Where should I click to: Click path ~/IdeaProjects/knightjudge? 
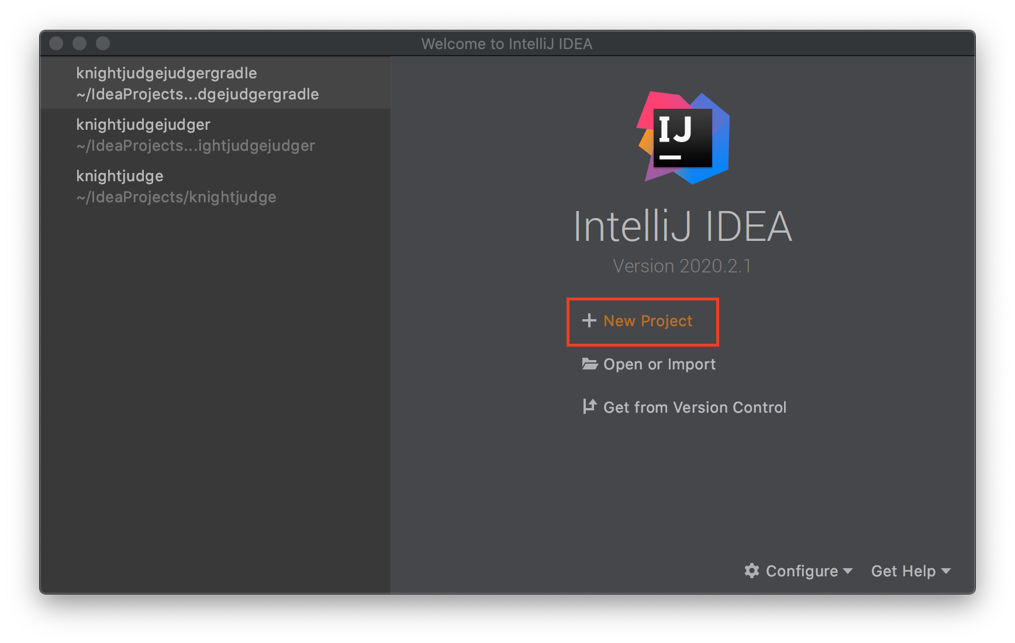click(x=176, y=198)
